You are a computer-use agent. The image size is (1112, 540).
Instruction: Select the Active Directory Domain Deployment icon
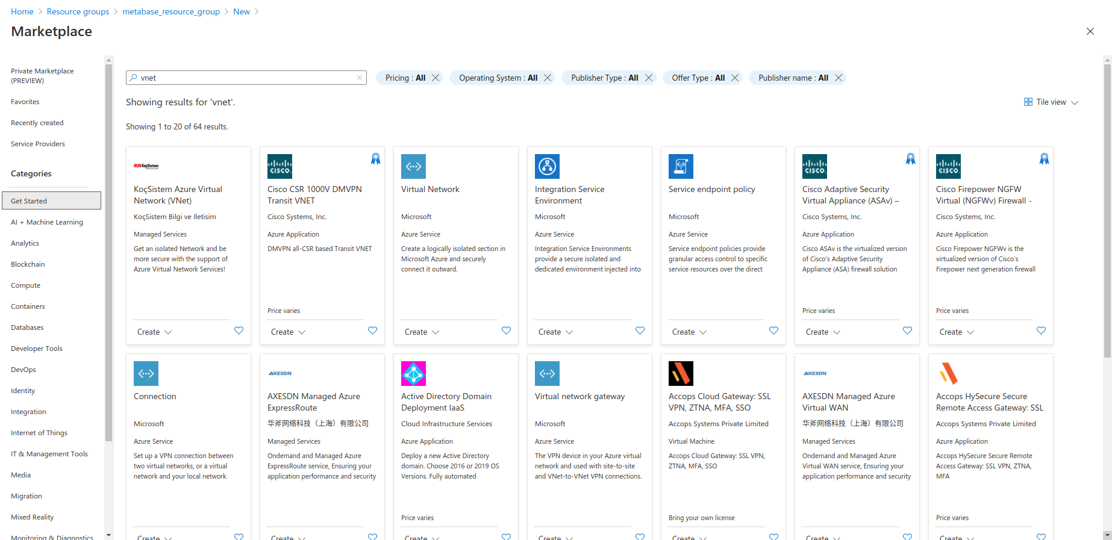point(413,373)
